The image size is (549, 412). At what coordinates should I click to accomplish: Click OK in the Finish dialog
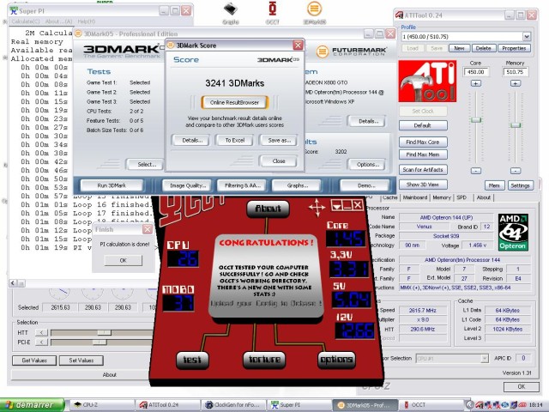[x=124, y=260]
